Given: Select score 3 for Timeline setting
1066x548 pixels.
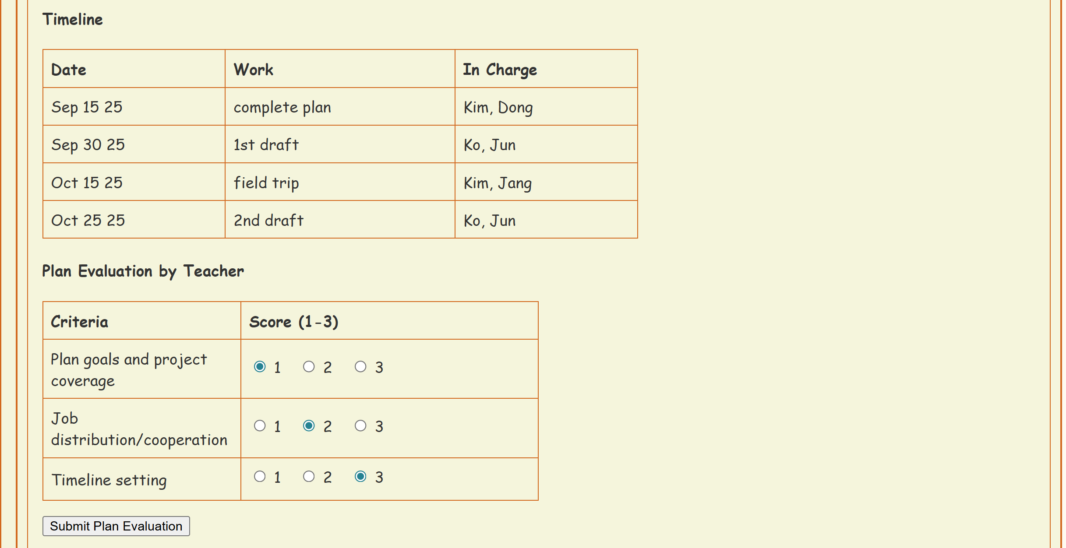Looking at the screenshot, I should (x=360, y=477).
